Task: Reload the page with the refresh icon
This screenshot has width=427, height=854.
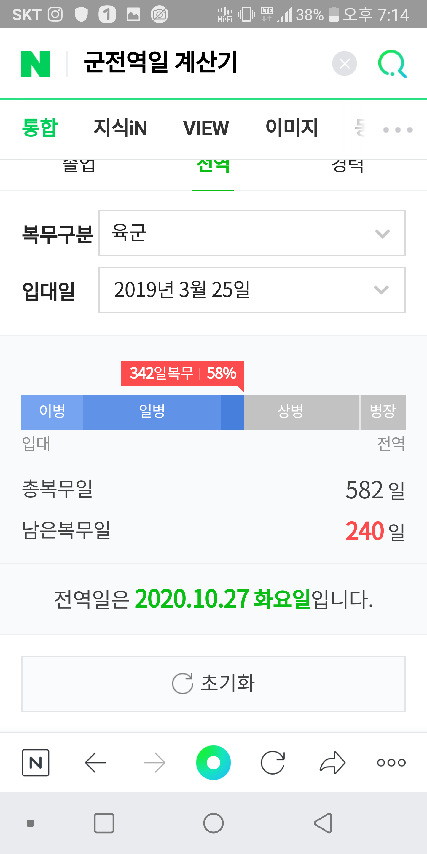Action: (x=273, y=762)
